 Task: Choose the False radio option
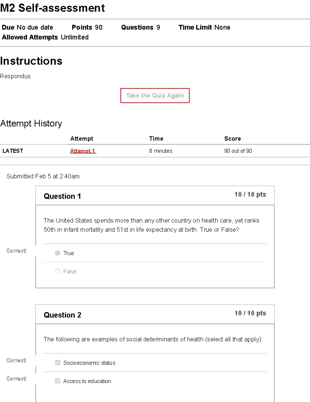click(x=58, y=271)
